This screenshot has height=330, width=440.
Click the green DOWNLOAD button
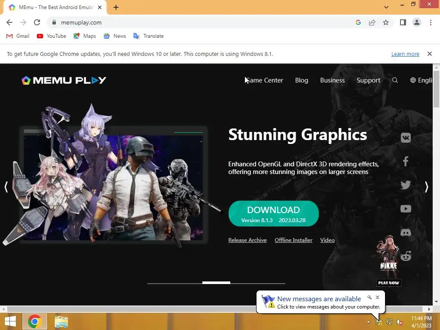274,214
